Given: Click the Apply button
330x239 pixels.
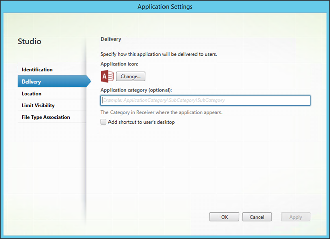Looking at the screenshot, I should point(296,217).
